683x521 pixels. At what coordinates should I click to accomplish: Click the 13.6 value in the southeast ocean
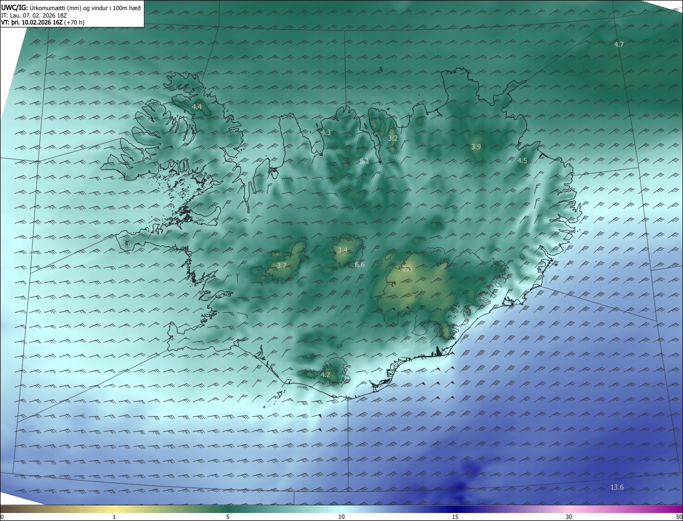(x=617, y=487)
